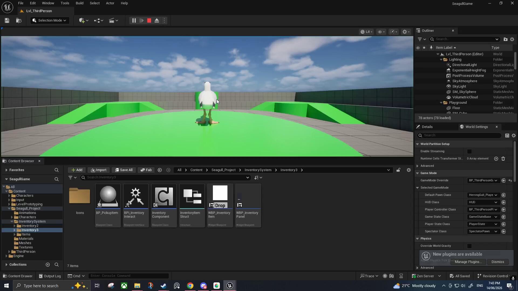Open File Explorer from the taskbar

pyautogui.click(x=137, y=286)
